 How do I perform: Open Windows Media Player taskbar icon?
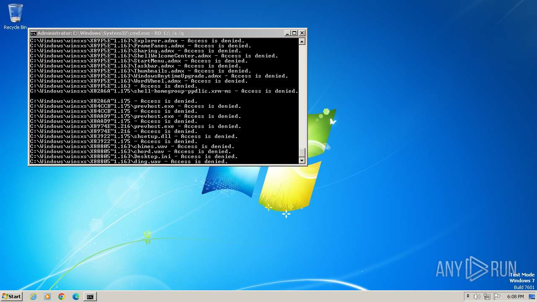(47, 297)
